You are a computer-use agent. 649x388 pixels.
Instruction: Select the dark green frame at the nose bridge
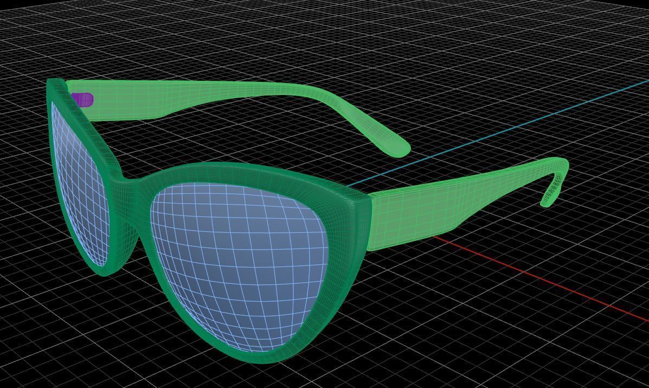[129, 203]
